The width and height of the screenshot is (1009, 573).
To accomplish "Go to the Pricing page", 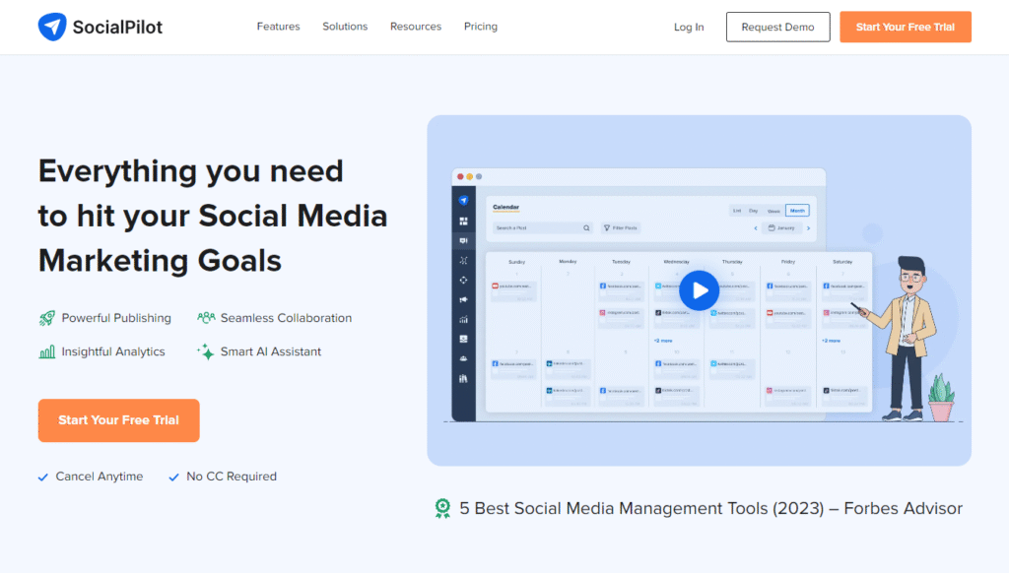I will tap(481, 27).
